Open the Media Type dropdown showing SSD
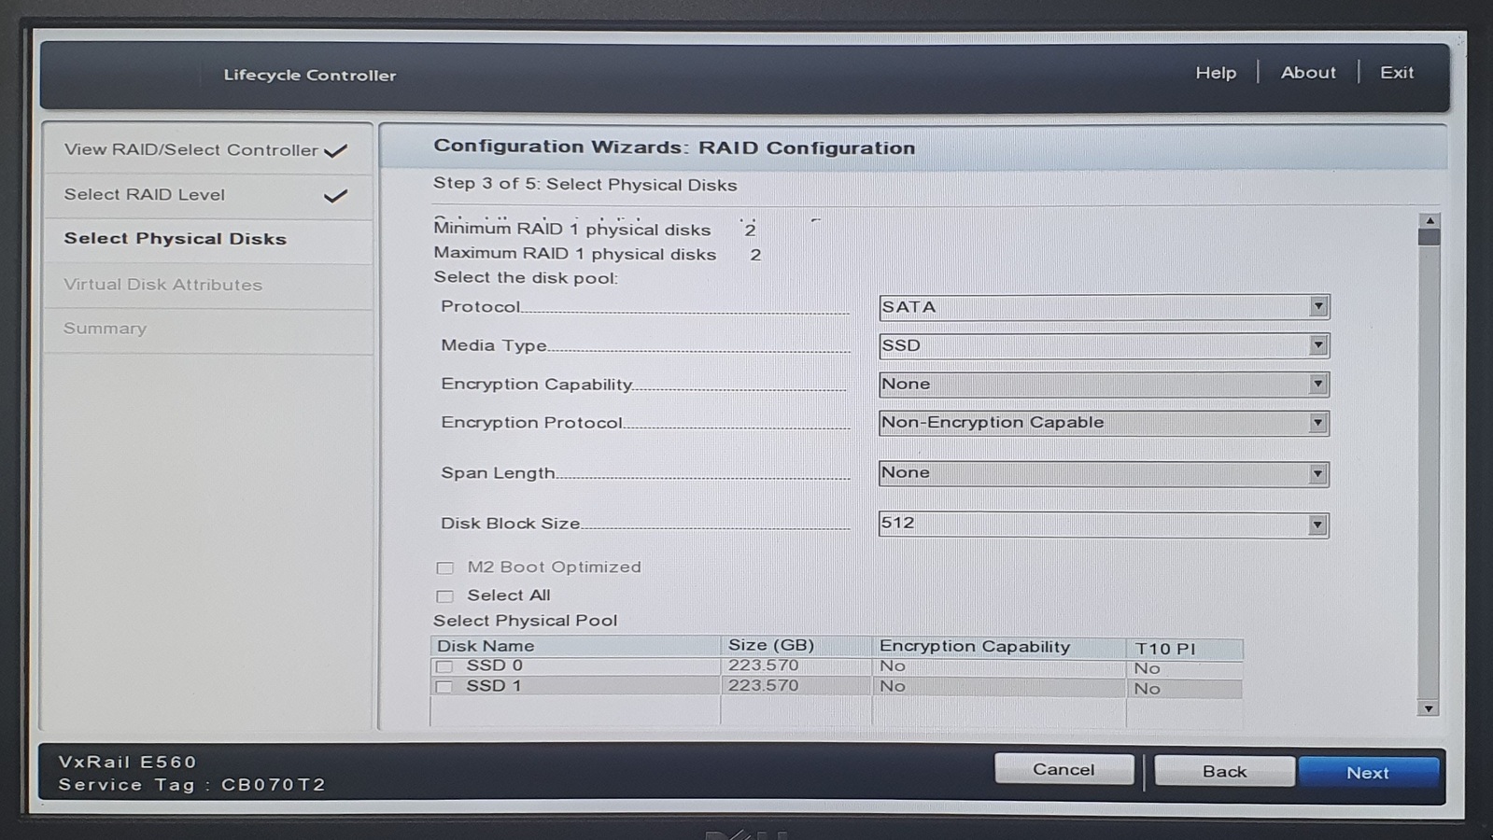 1104,345
